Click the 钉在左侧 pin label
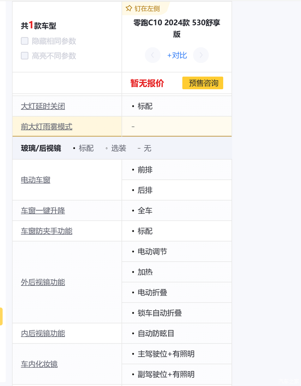This screenshot has width=301, height=386. [147, 9]
